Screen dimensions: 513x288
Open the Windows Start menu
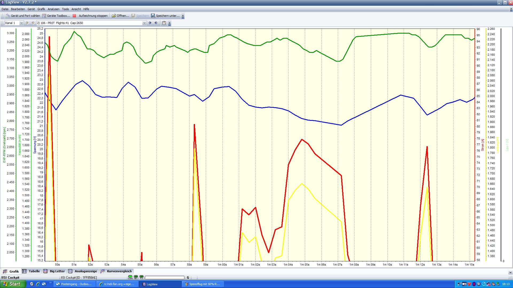13,284
